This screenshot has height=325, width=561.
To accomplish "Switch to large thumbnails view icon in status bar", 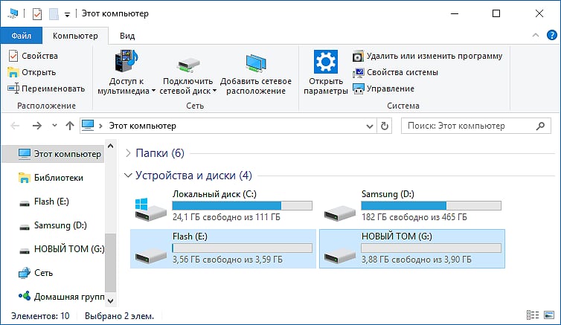I will [x=549, y=315].
